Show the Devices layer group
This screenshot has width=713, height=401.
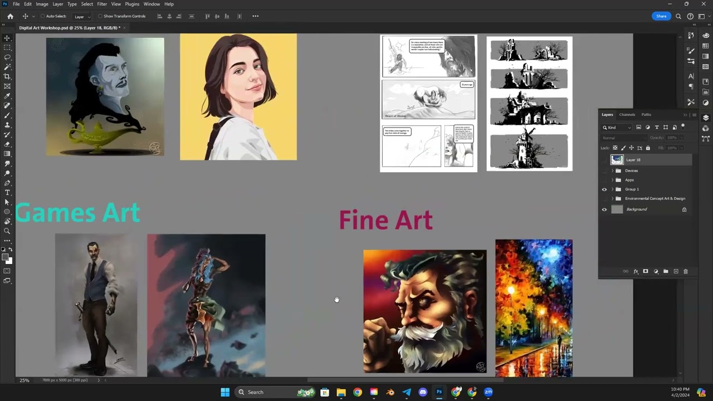pos(604,171)
